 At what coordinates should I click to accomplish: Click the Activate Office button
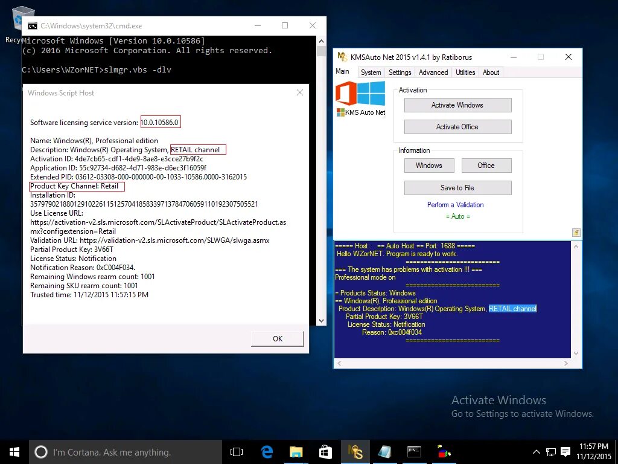point(457,127)
